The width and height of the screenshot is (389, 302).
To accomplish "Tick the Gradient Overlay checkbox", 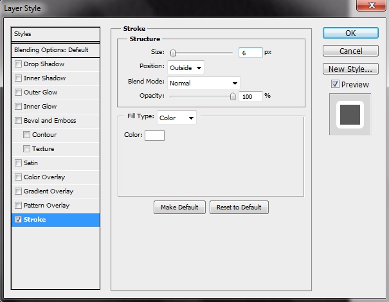I will click(18, 191).
